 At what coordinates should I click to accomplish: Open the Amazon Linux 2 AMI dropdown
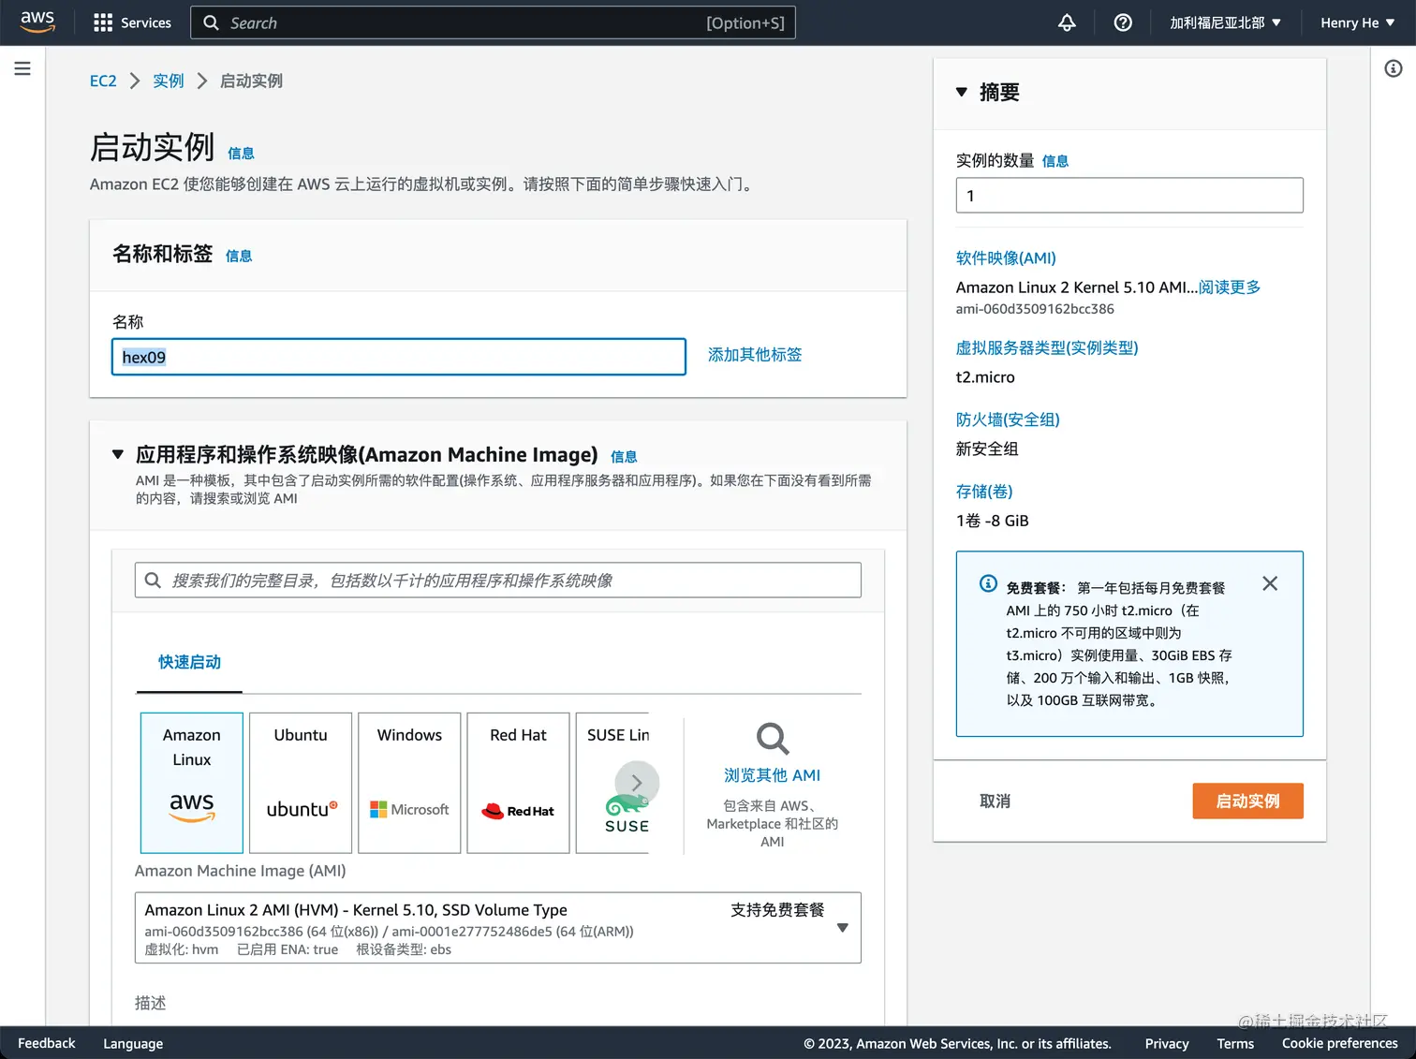coord(498,928)
